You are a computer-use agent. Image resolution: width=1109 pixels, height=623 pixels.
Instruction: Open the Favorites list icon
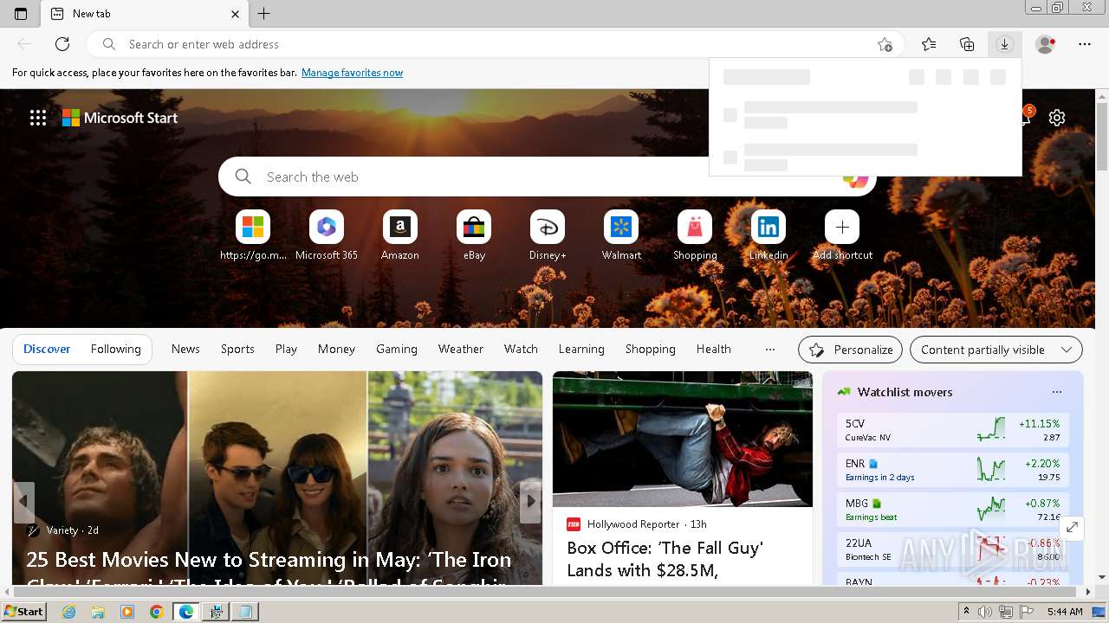[929, 44]
